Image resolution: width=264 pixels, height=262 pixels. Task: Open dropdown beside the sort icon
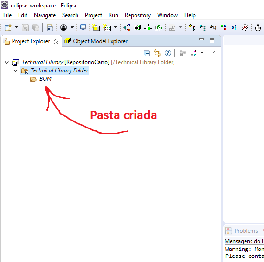[x=202, y=53]
